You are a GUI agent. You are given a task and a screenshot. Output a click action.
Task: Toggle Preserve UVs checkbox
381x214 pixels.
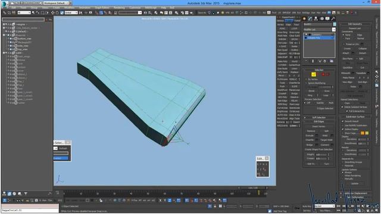[344, 44]
